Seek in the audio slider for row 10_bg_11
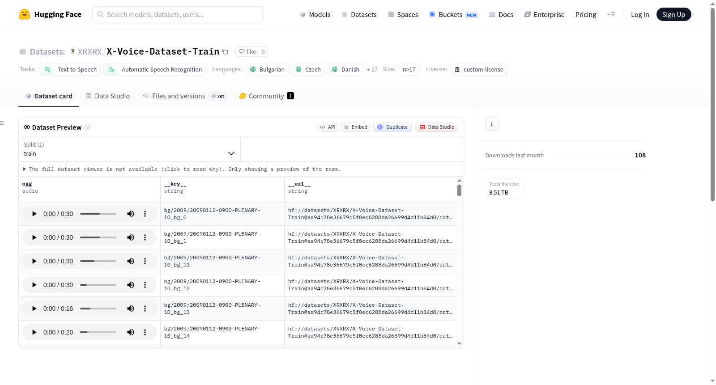The image size is (716, 385). coord(98,261)
